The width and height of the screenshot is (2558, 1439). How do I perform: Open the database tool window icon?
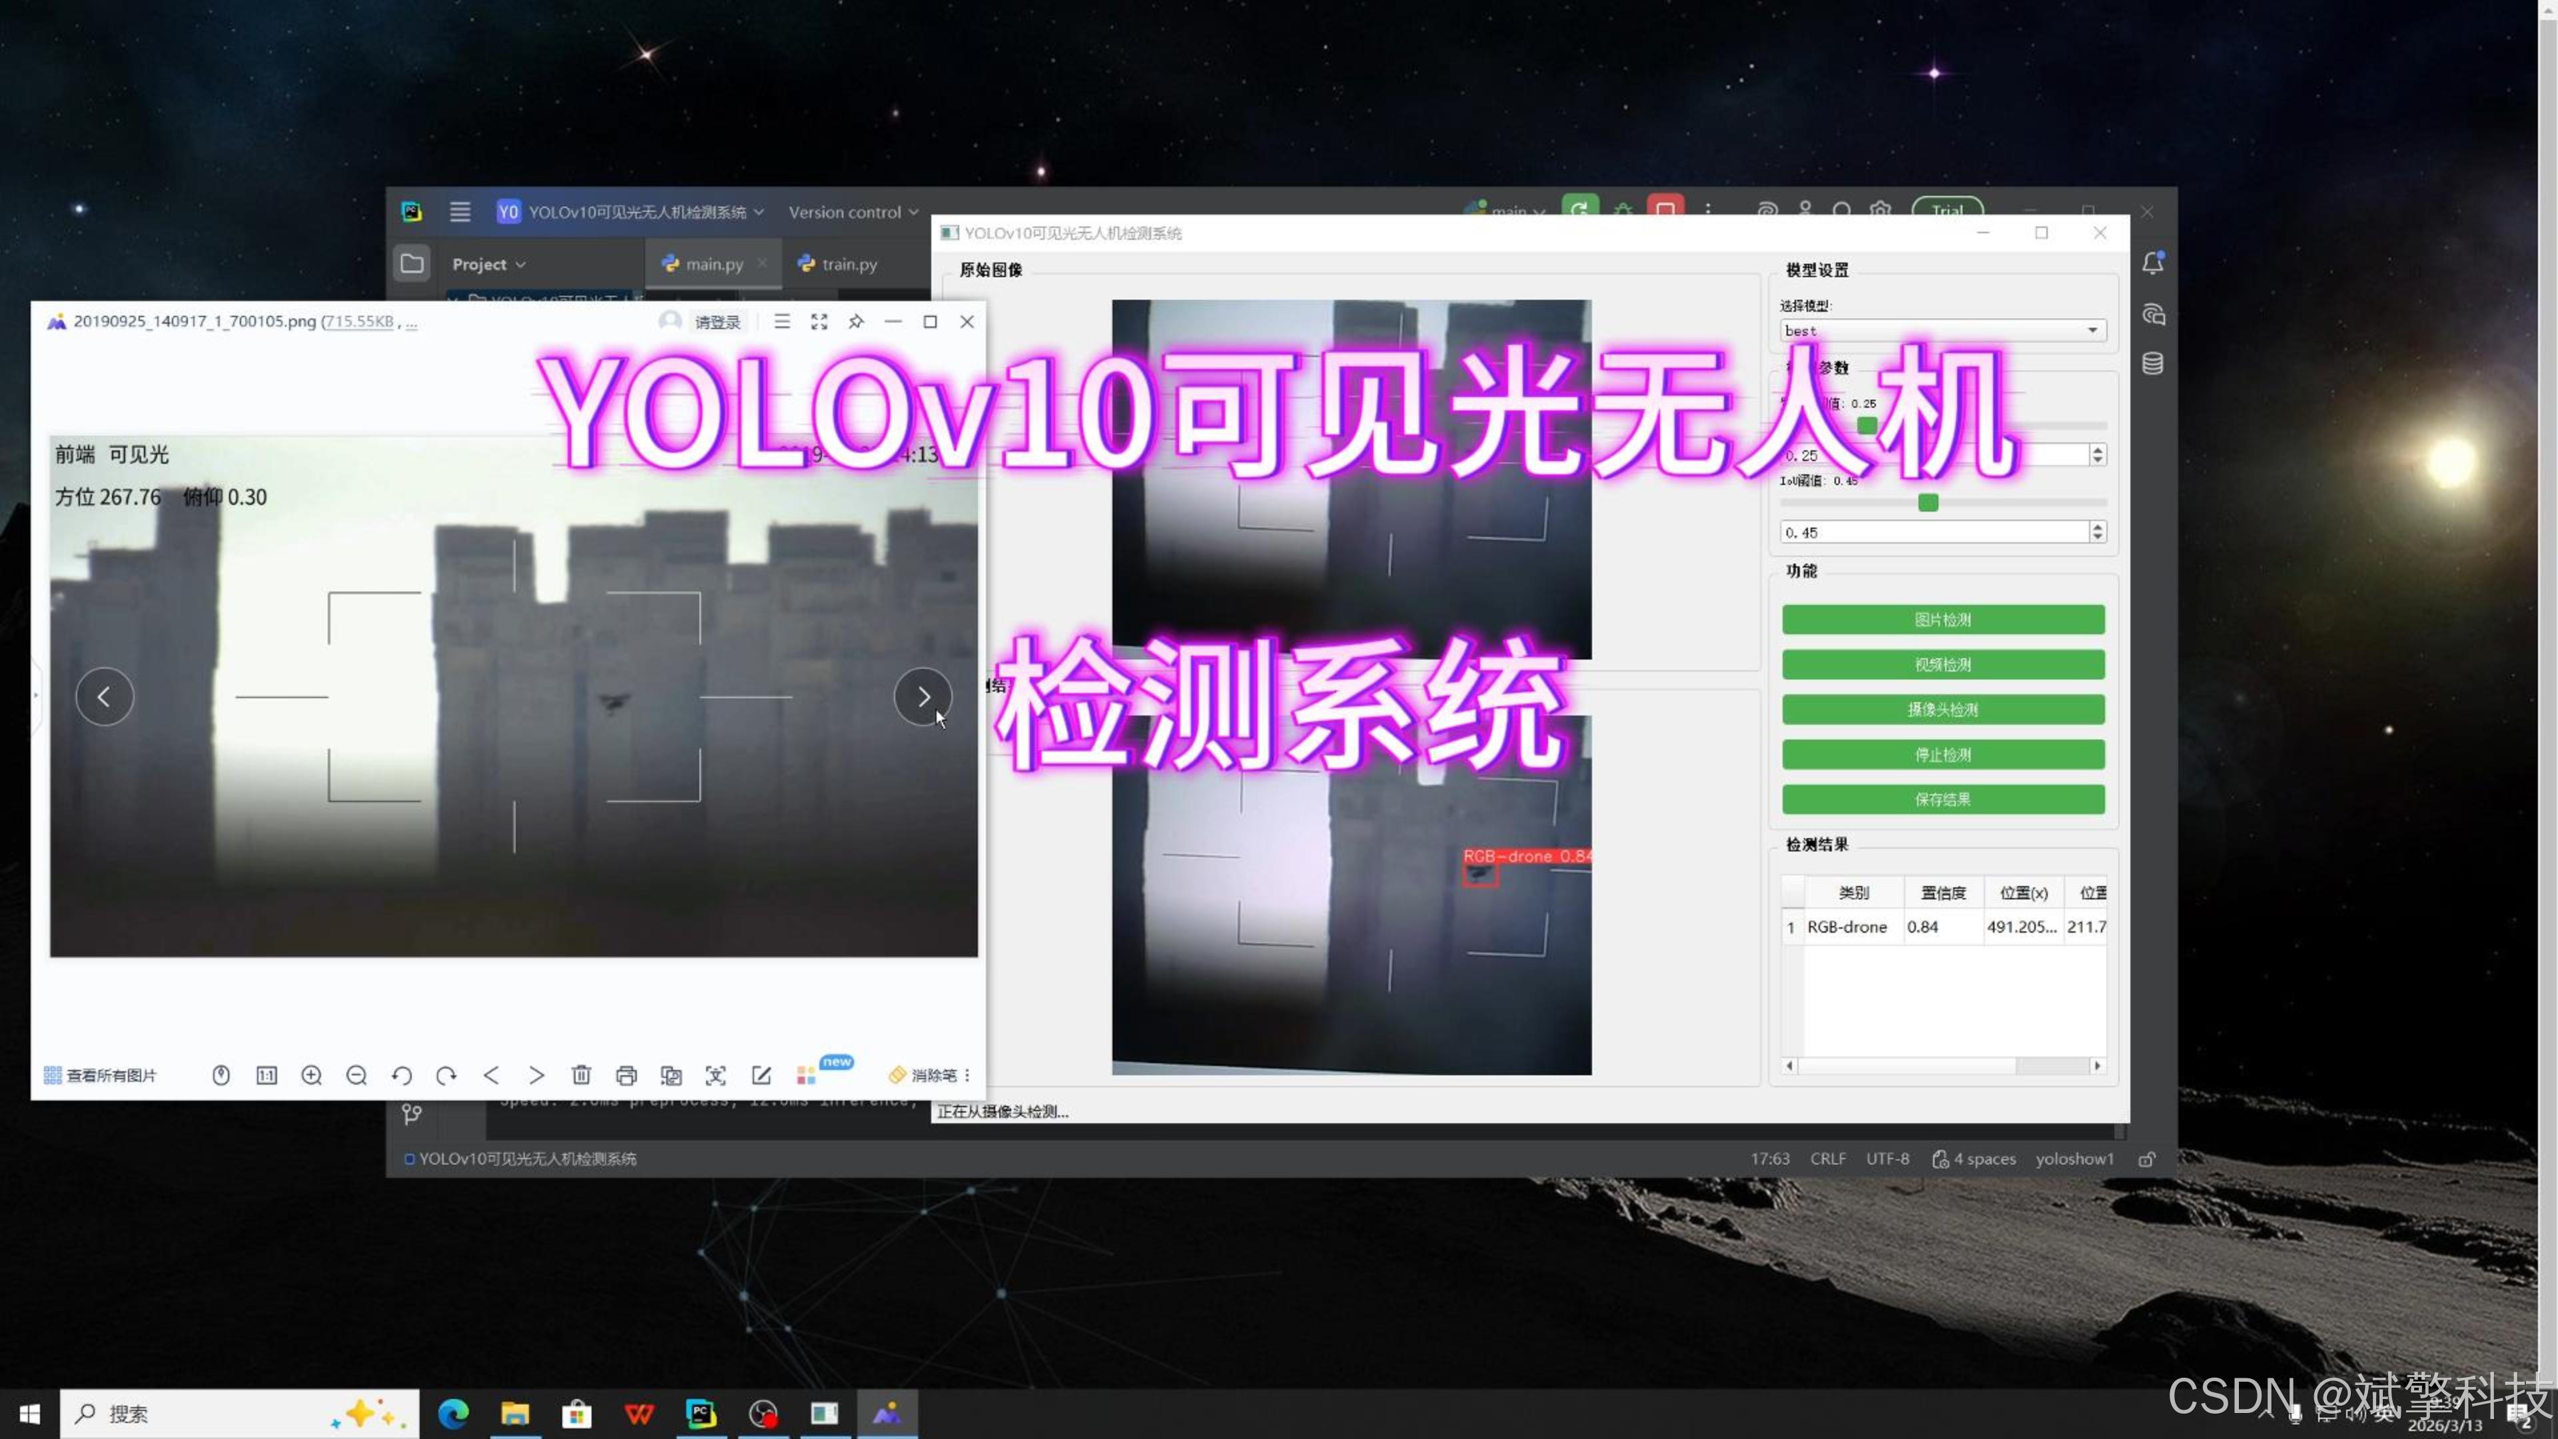click(x=2152, y=364)
